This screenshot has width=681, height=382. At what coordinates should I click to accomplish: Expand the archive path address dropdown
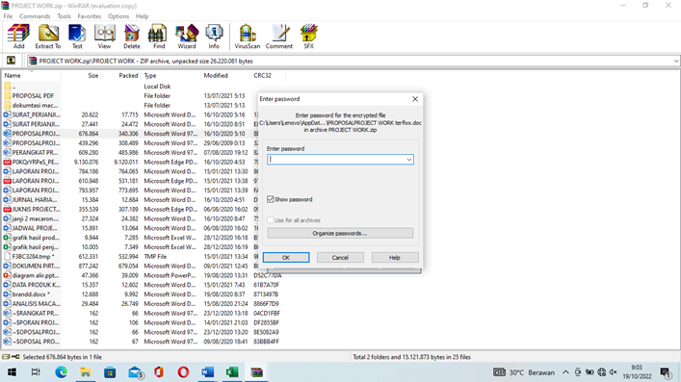coord(676,61)
